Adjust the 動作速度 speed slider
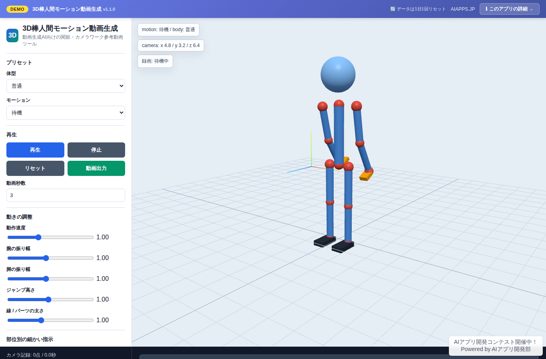 coord(50,237)
